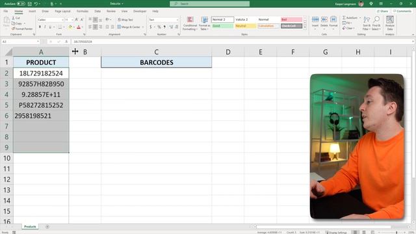Screen dimensions: 416x234
Task: Apply the Neutral cell style
Action: point(246,26)
